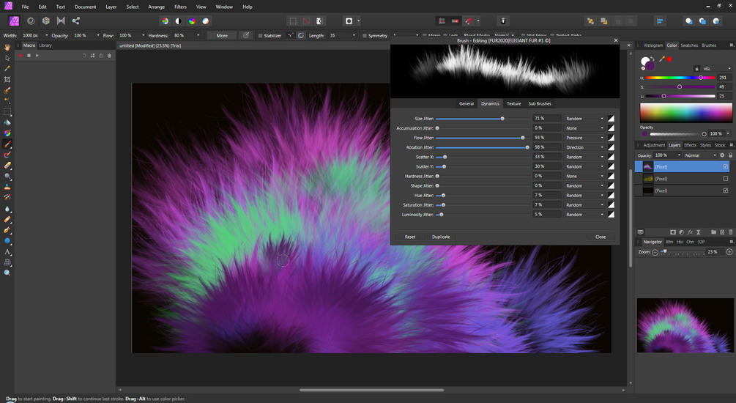Enable the Stabilizer checkbox
Image resolution: width=736 pixels, height=403 pixels.
click(x=260, y=35)
